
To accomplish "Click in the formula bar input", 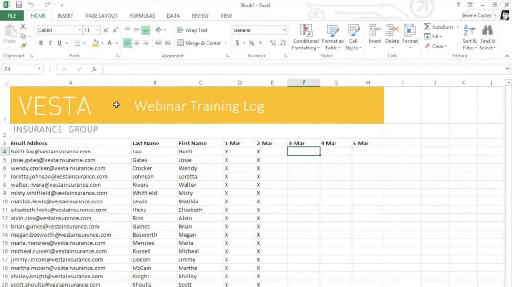I will [304, 69].
